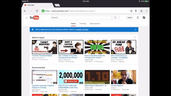The width and height of the screenshot is (171, 96).
Task: Click the magnifier search button
Action: pos(115,18)
